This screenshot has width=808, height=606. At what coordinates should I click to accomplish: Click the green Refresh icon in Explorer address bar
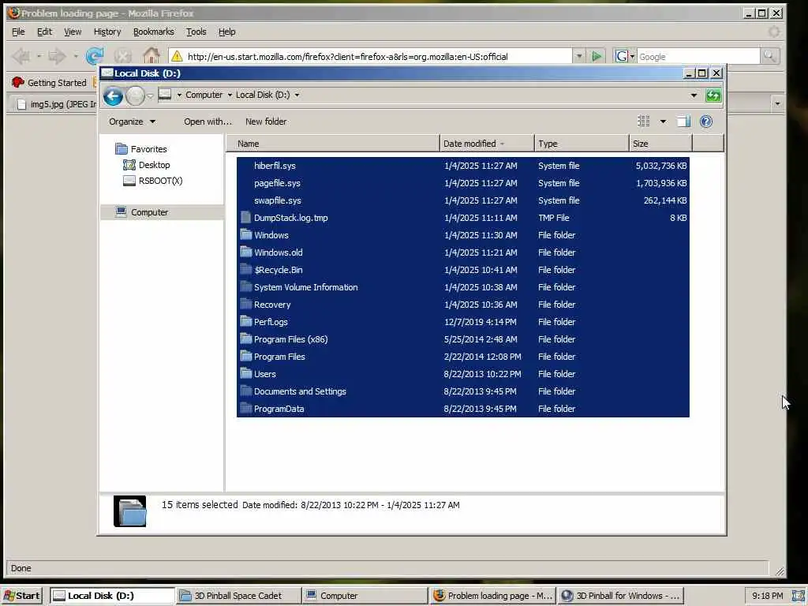coord(713,95)
